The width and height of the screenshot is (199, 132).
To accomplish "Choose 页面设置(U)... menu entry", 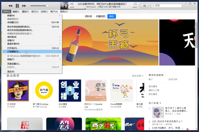I will click(32, 64).
